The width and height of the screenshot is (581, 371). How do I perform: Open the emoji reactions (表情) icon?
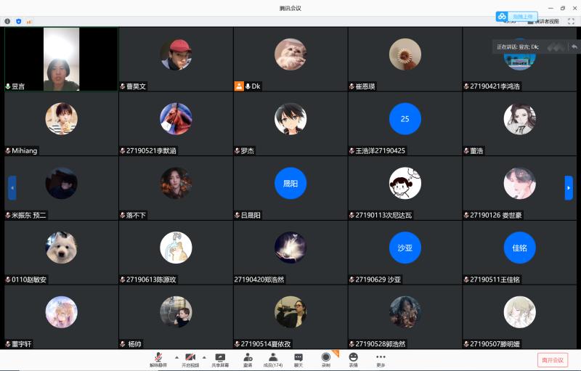pos(353,359)
